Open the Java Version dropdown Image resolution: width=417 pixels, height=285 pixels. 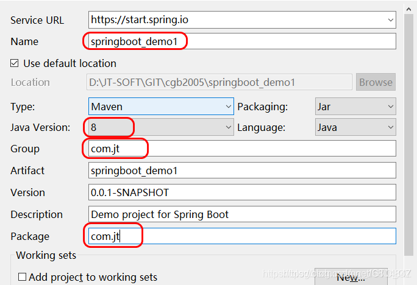pos(161,127)
